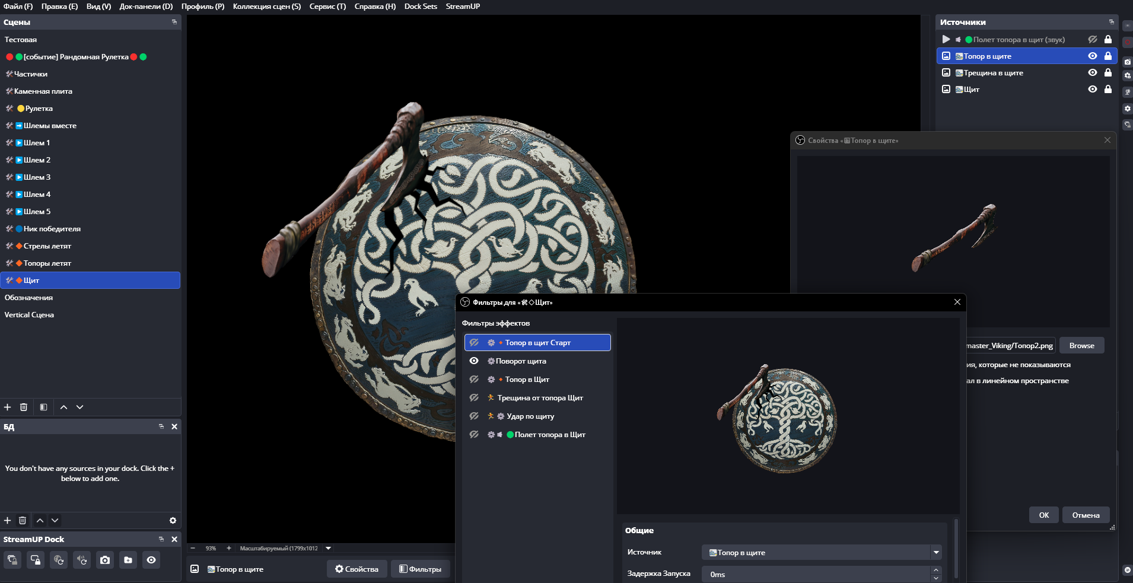Open the preview scaling mode dropdown arrow
This screenshot has width=1133, height=583.
coord(328,548)
